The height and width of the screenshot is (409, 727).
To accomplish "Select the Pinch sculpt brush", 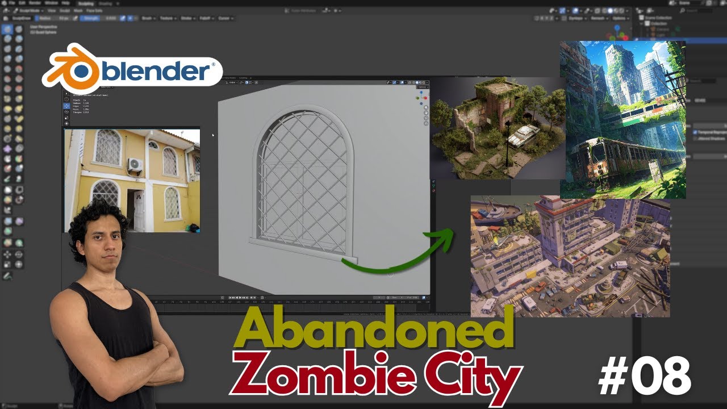I will point(7,99).
